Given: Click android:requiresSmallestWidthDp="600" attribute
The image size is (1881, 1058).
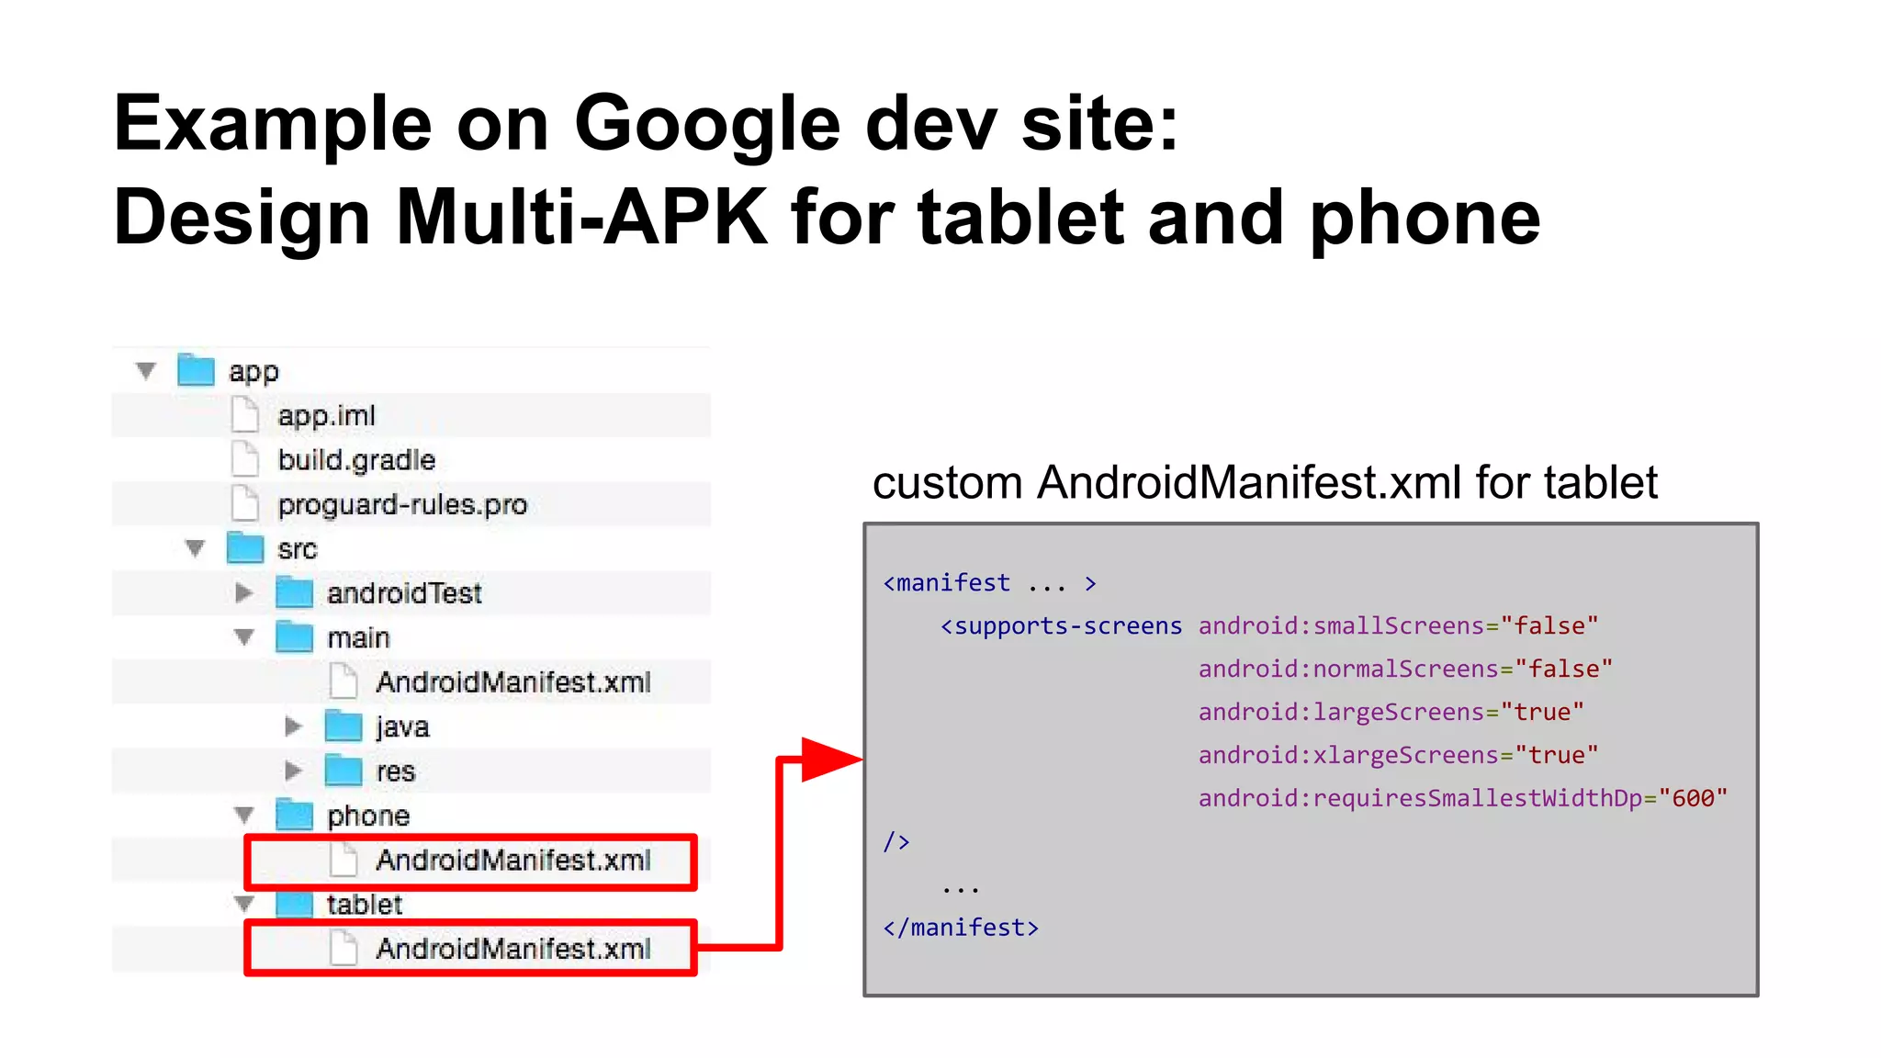Looking at the screenshot, I should [x=1463, y=799].
